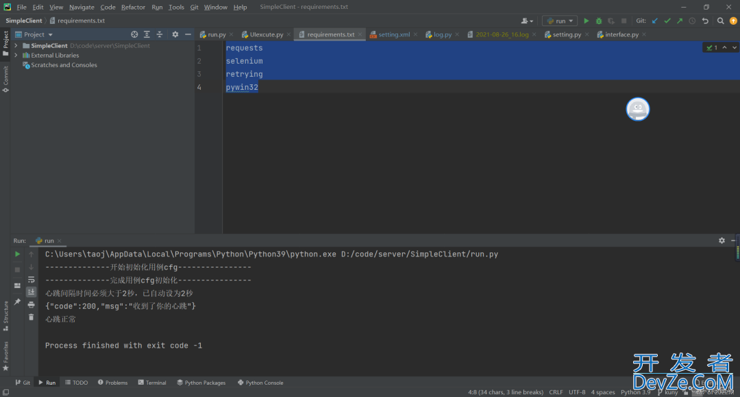This screenshot has height=397, width=740.
Task: Run the 'run' configuration from the main toolbar
Action: coord(586,21)
